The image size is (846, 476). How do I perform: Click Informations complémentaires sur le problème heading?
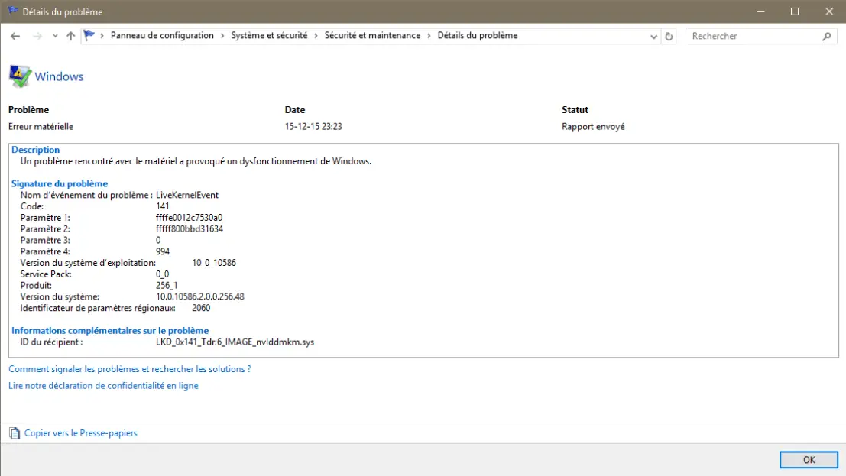(110, 331)
